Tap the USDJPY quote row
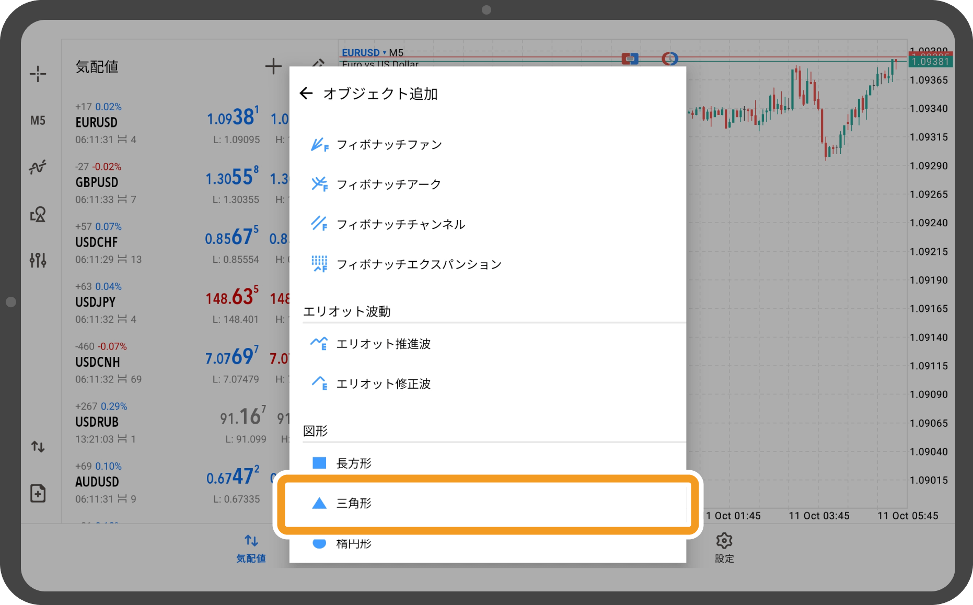Screen dimensions: 973x605 coord(131,302)
